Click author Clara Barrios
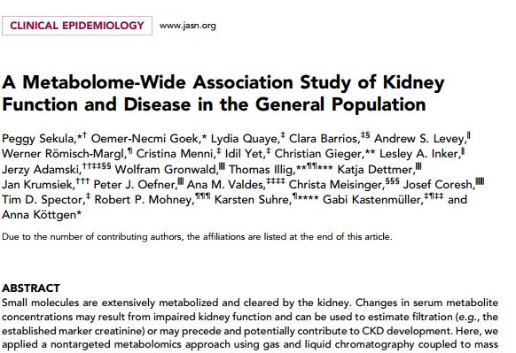The image size is (516, 353). (324, 139)
